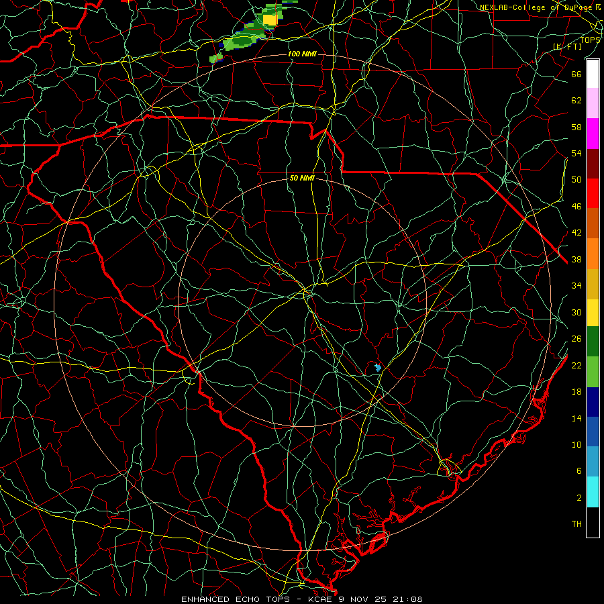The image size is (604, 604).
Task: Click the legend value 50
Action: click(x=576, y=179)
